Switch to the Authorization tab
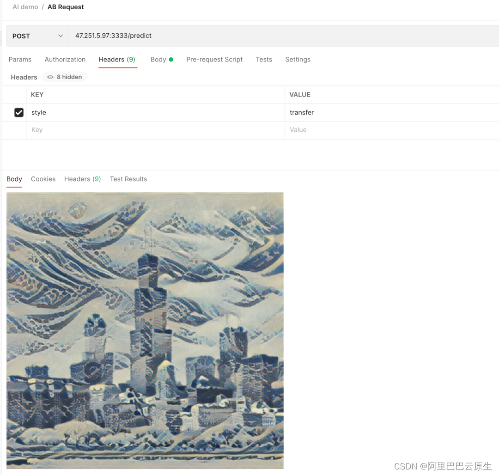499x475 pixels. (65, 60)
